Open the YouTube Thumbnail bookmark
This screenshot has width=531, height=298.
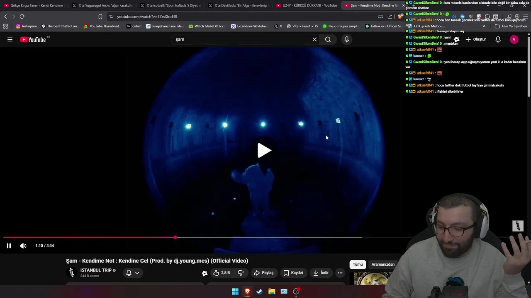[x=102, y=26]
